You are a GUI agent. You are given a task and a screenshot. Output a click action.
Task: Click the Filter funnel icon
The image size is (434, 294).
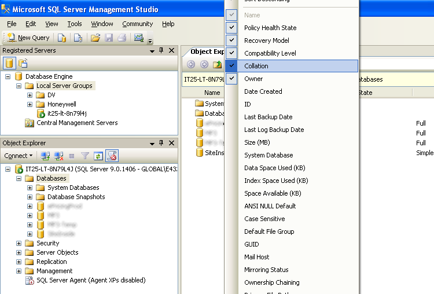[85, 156]
